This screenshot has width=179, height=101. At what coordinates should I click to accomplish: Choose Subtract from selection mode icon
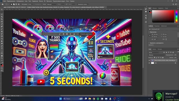pyautogui.click(x=16, y=4)
